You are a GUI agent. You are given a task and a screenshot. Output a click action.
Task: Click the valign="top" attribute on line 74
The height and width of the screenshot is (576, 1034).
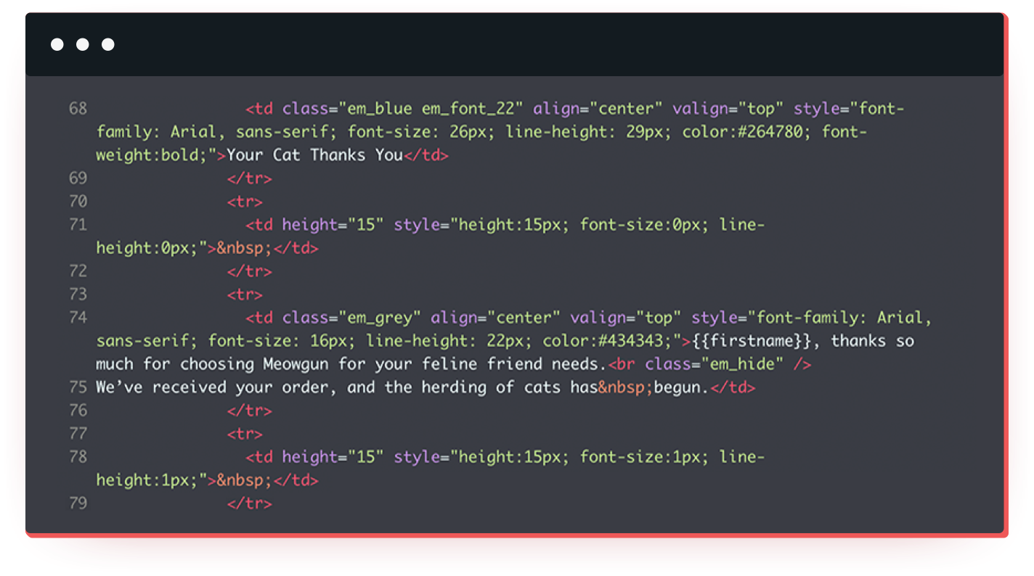coord(626,318)
